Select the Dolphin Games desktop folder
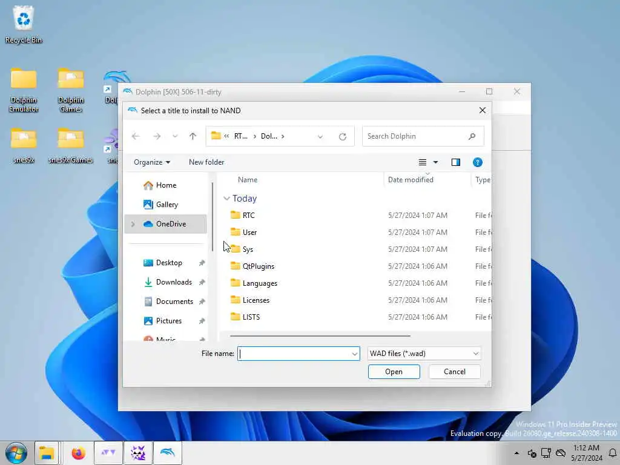 click(x=71, y=90)
